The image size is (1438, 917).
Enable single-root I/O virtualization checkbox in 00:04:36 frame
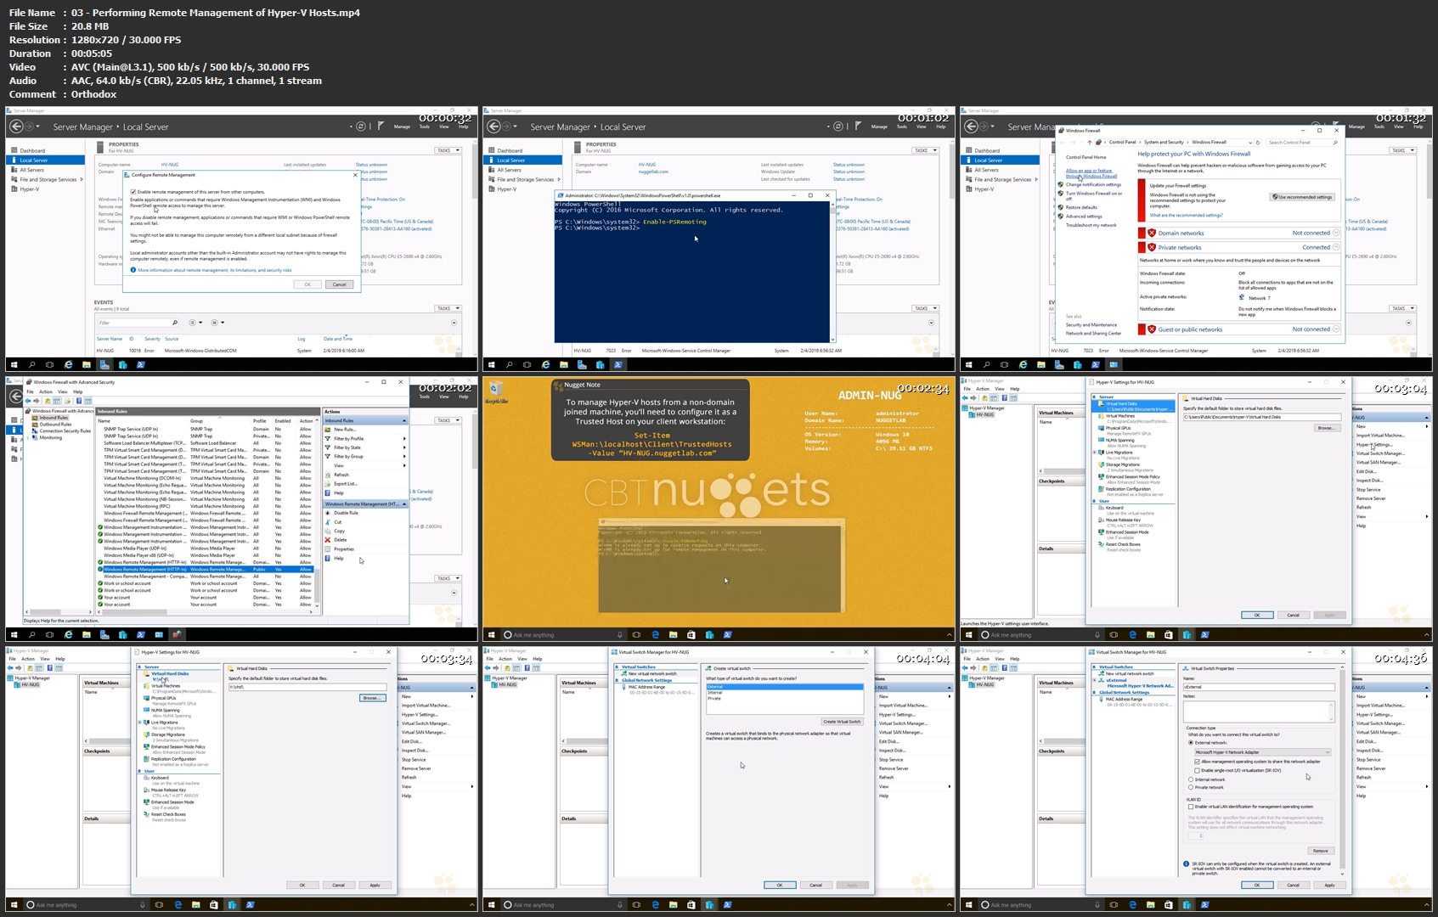coord(1197,770)
